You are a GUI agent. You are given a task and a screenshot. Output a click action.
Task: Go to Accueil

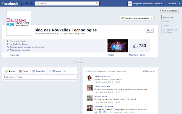pos(172,3)
